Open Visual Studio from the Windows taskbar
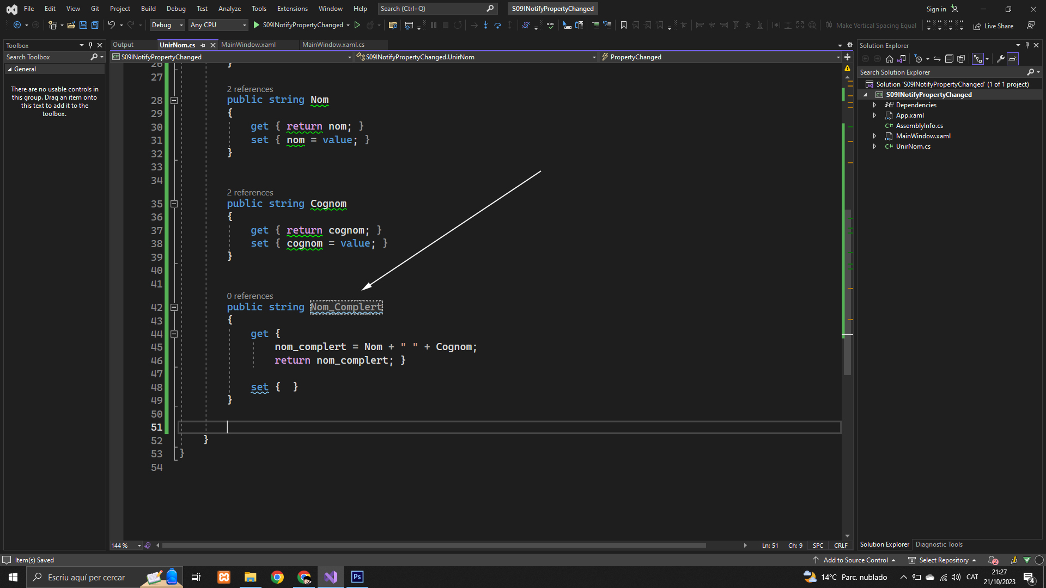Viewport: 1046px width, 588px height. [x=331, y=577]
